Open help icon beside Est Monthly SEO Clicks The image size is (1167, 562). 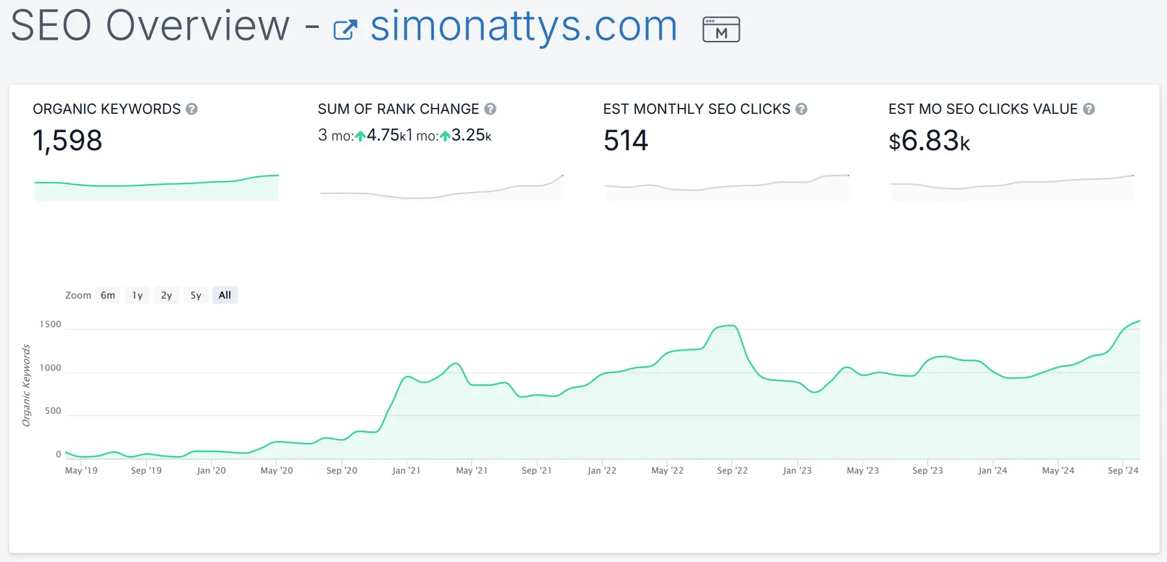tap(801, 109)
